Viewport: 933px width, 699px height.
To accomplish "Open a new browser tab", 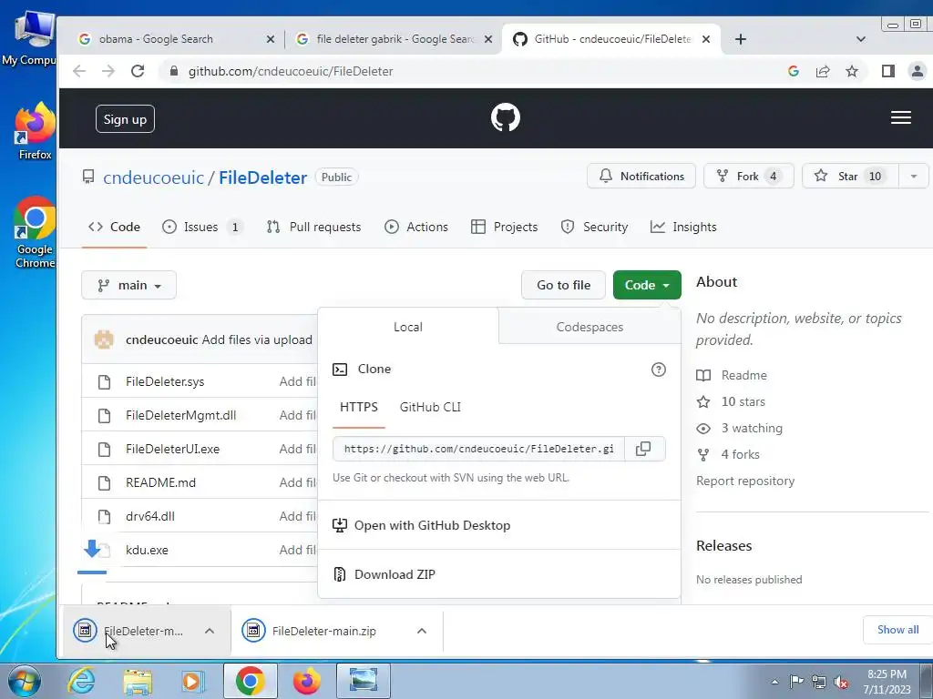I will pyautogui.click(x=740, y=39).
